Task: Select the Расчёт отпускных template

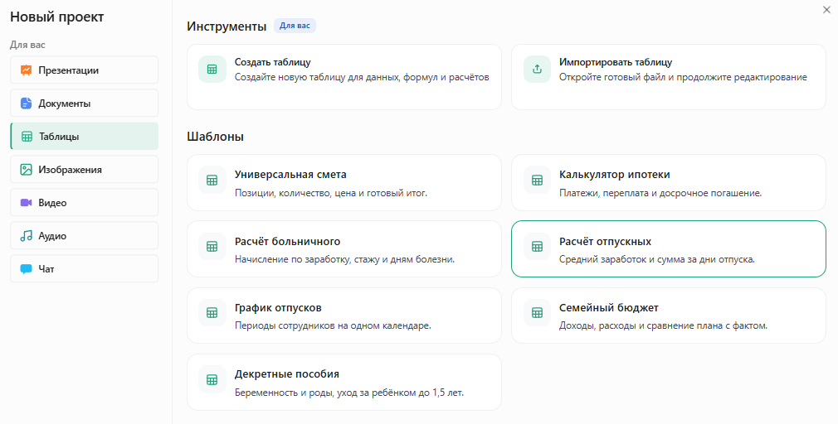Action: coord(669,249)
